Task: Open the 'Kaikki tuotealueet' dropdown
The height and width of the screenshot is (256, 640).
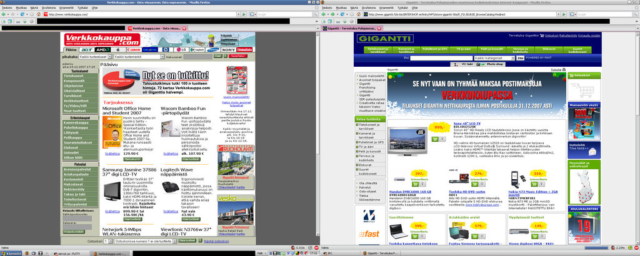Action: coord(96,56)
